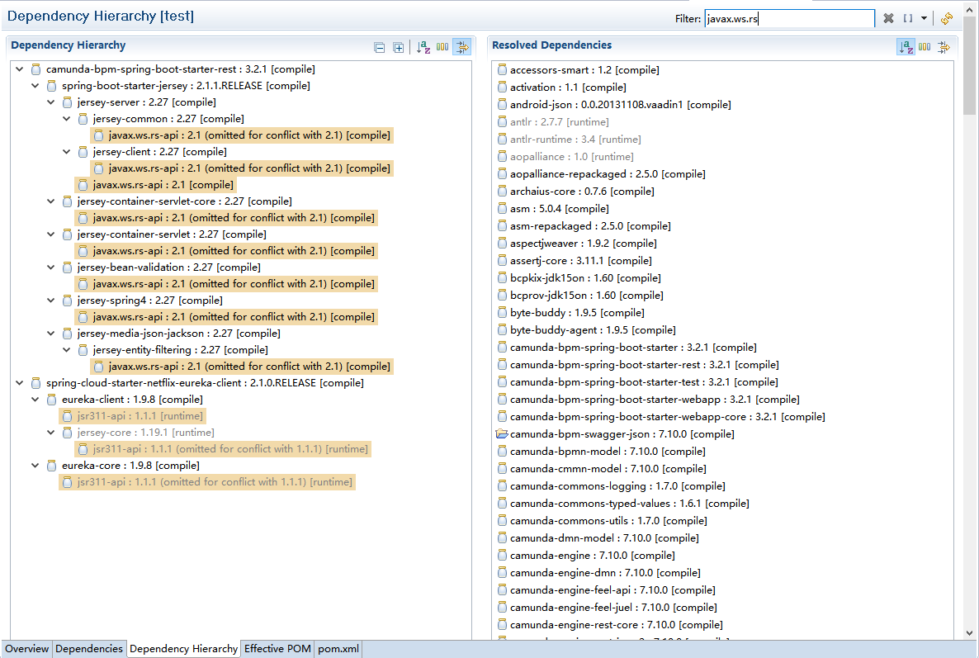Image resolution: width=979 pixels, height=658 pixels.
Task: Select omitted jsr311-api under jersey-core
Action: tap(223, 449)
